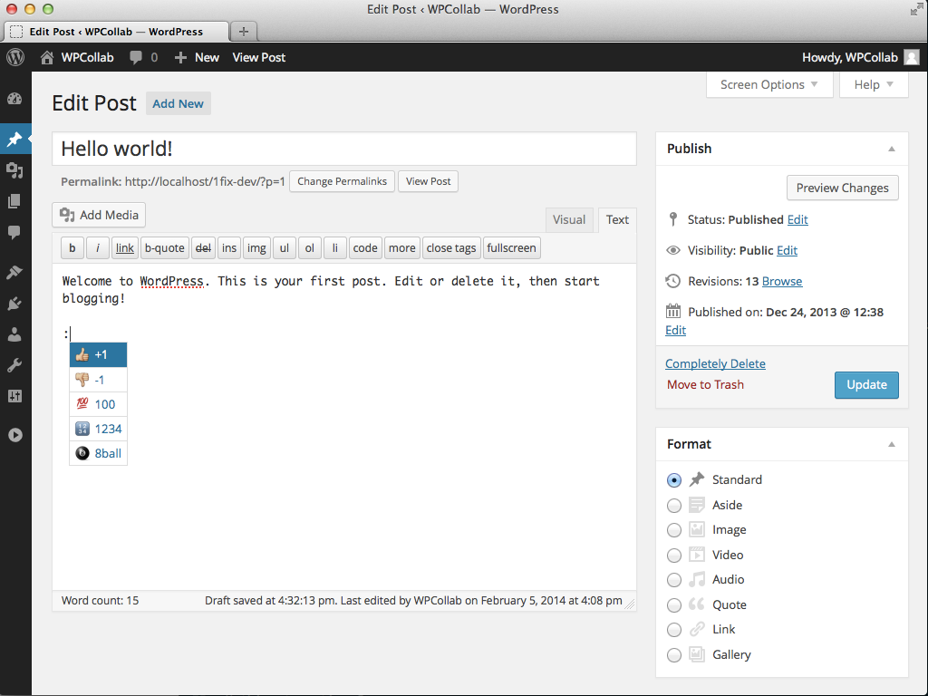Screen dimensions: 928x696
Task: Insert bold tag with b button
Action: (x=72, y=248)
